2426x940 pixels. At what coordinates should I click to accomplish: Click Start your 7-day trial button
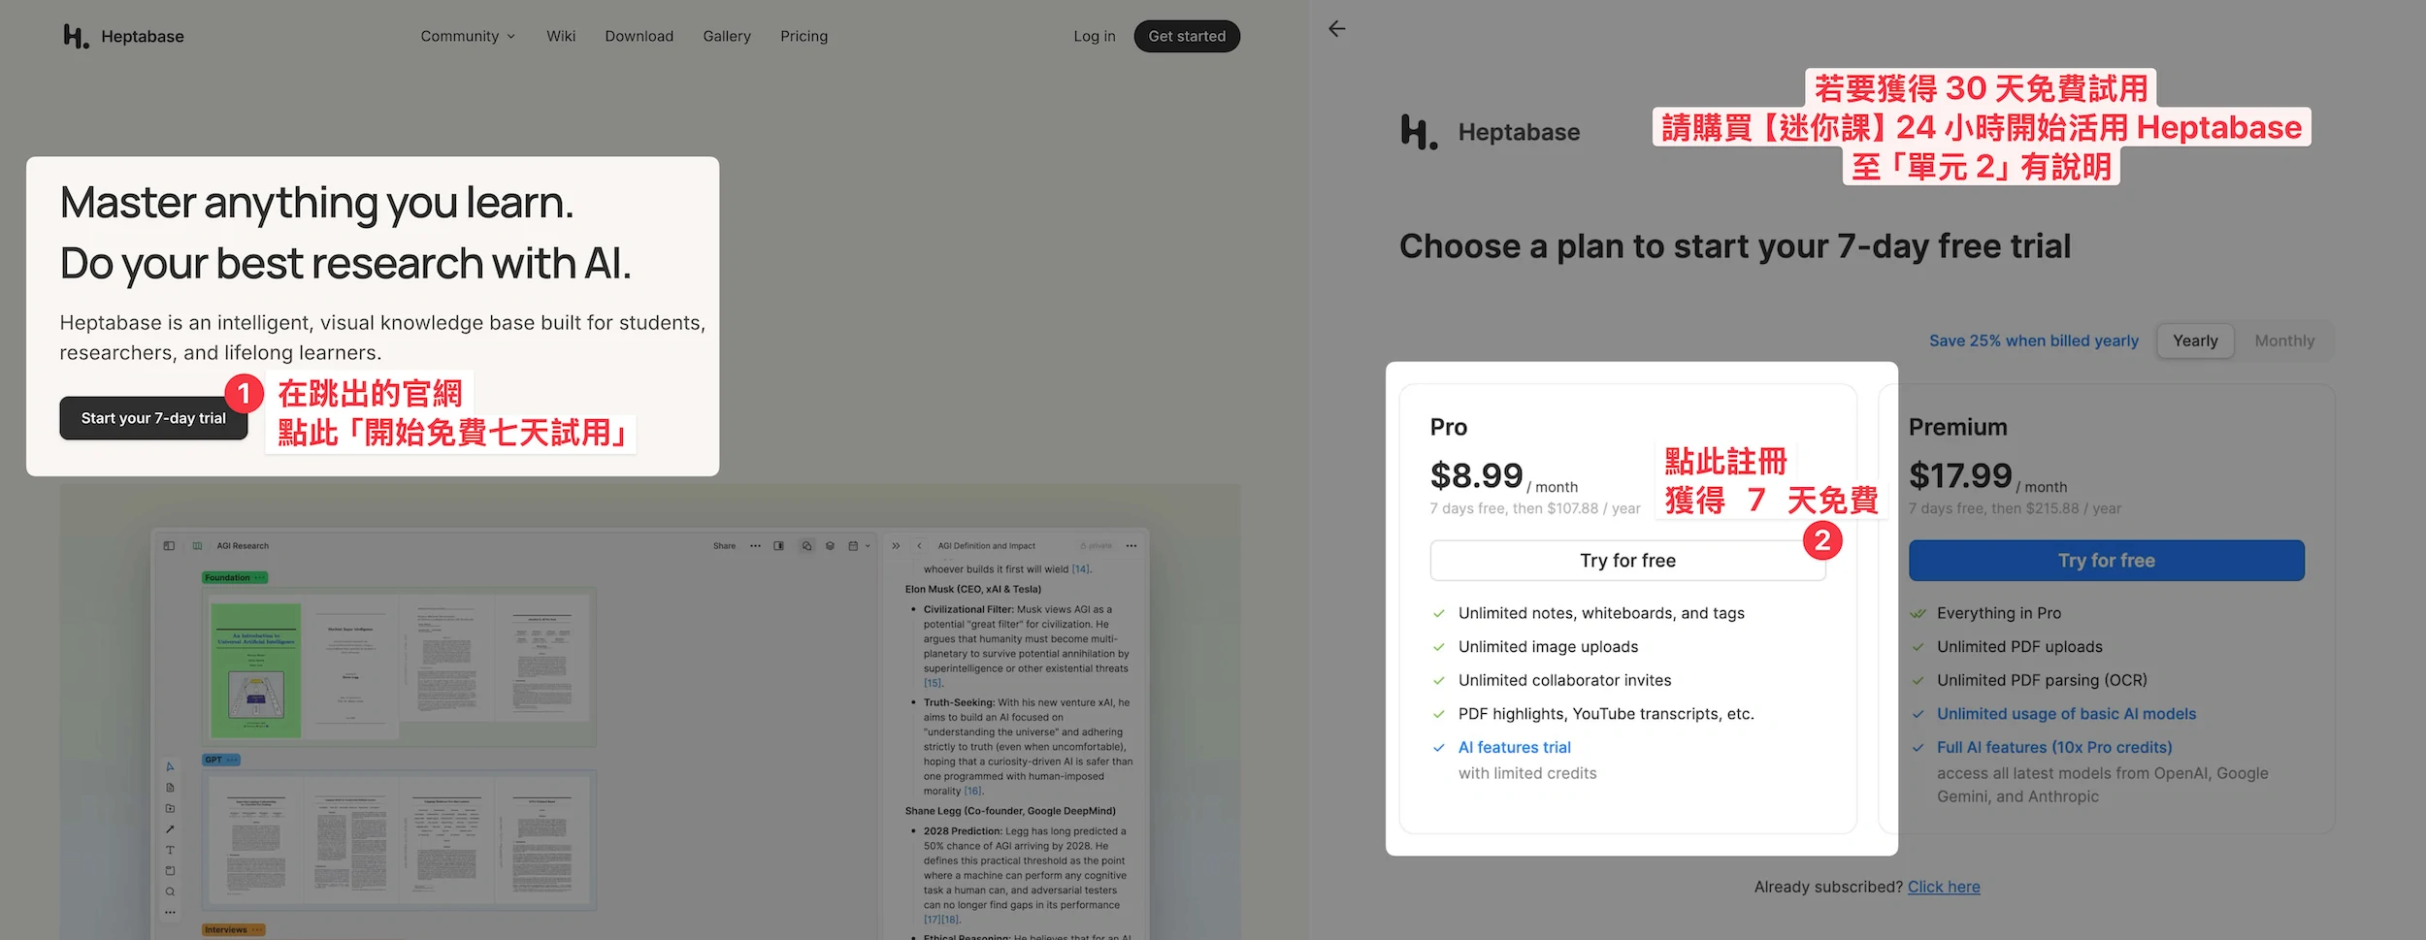(x=153, y=418)
